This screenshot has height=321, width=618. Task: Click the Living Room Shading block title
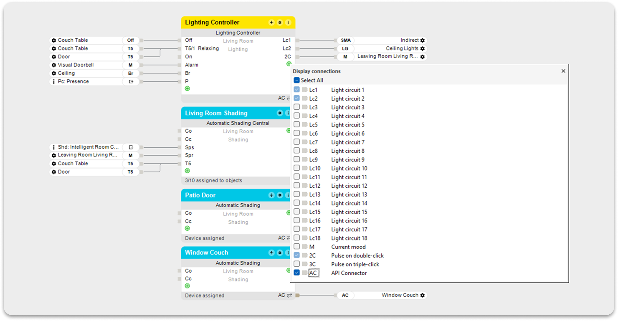click(216, 113)
